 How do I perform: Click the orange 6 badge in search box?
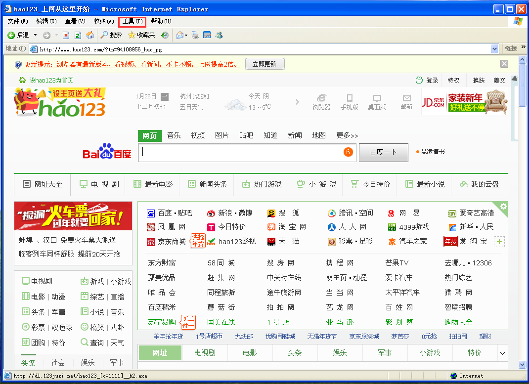pyautogui.click(x=348, y=152)
